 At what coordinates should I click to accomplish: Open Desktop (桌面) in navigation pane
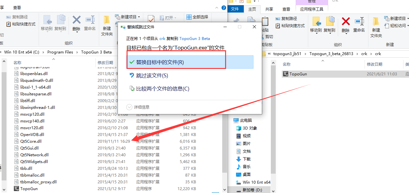(243, 174)
